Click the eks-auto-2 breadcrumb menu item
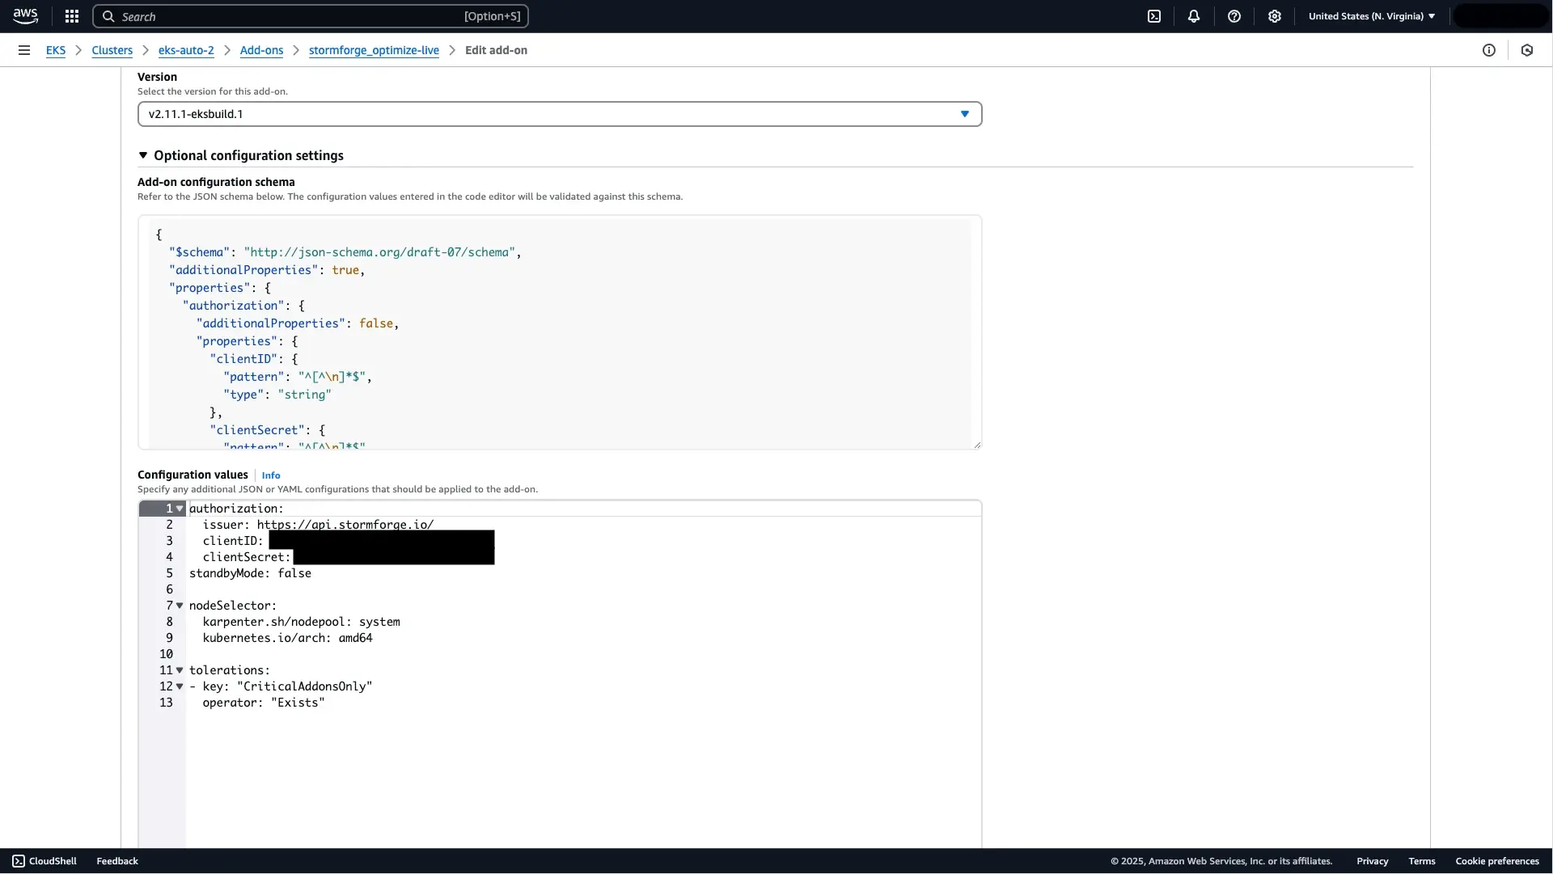This screenshot has width=1553, height=874. coord(185,50)
